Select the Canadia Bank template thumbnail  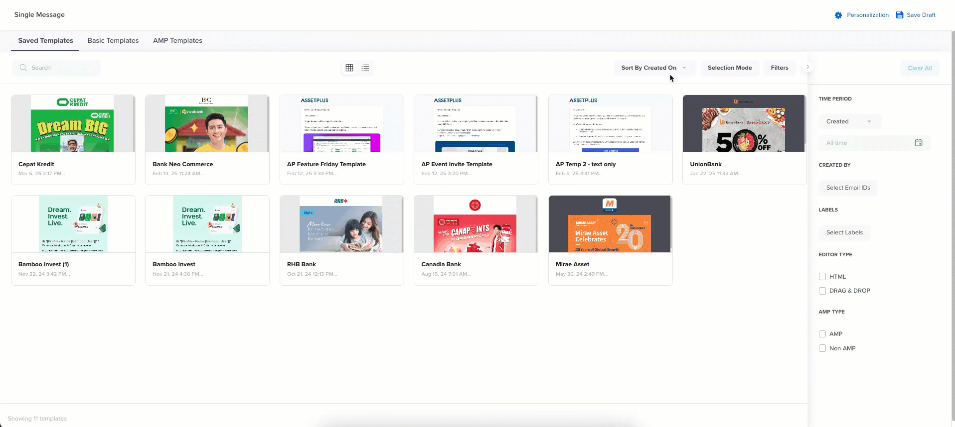pos(476,224)
